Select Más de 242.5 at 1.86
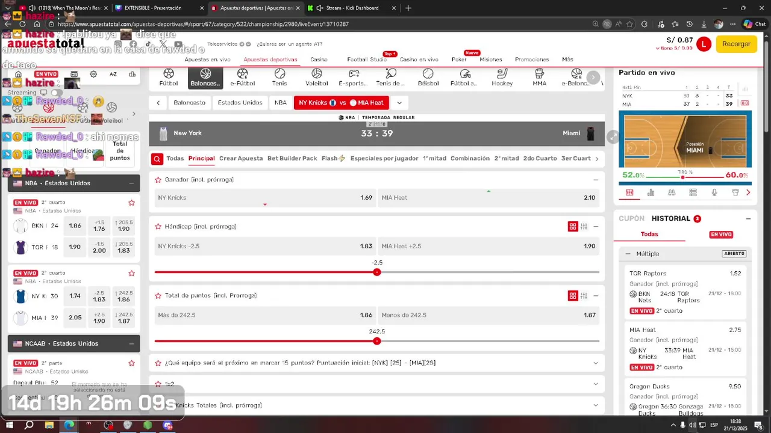The height and width of the screenshot is (433, 771). (x=265, y=315)
